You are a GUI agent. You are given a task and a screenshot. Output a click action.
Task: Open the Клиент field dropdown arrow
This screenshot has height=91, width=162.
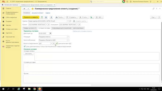(47, 25)
